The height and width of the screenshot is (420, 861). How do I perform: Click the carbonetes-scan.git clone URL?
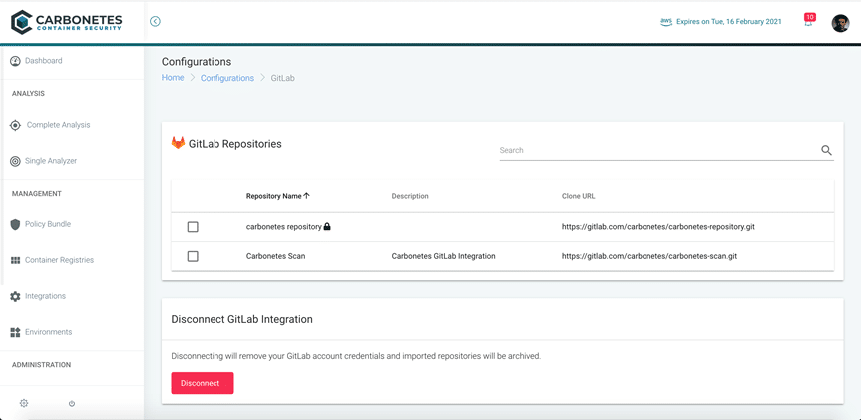[x=649, y=256]
